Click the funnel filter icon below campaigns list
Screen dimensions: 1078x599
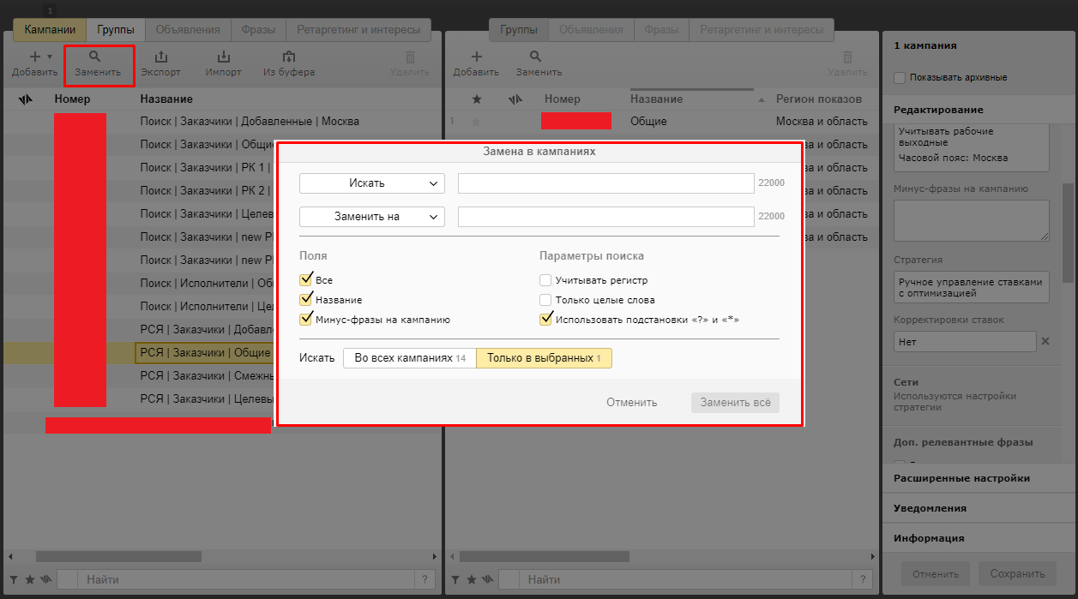15,580
